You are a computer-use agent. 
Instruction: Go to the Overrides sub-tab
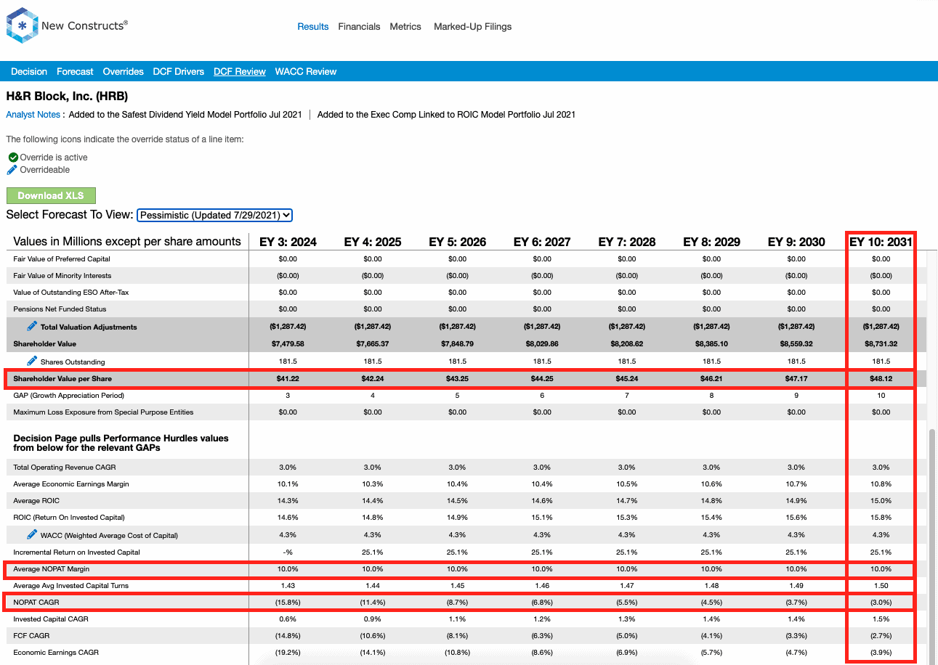(124, 72)
